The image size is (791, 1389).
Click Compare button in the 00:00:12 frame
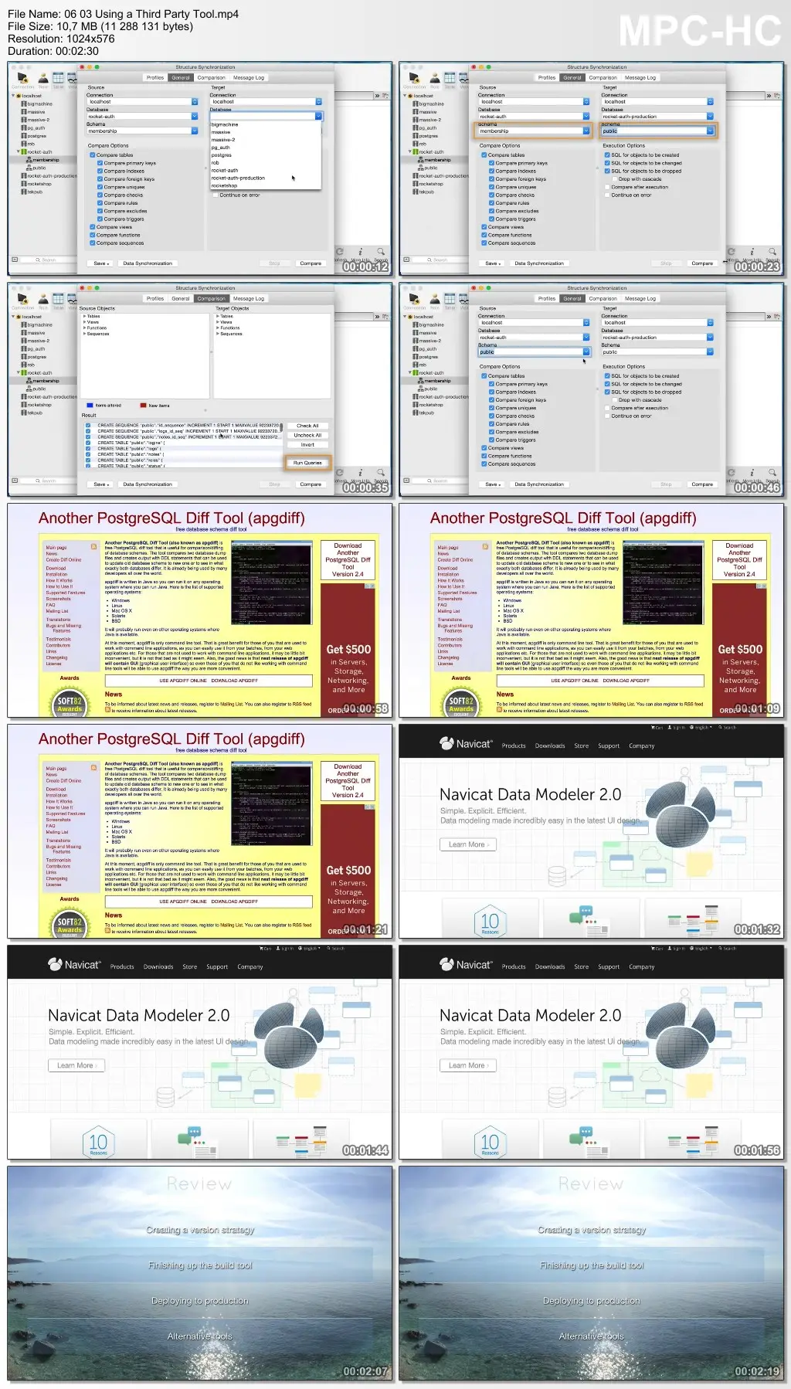pos(311,263)
